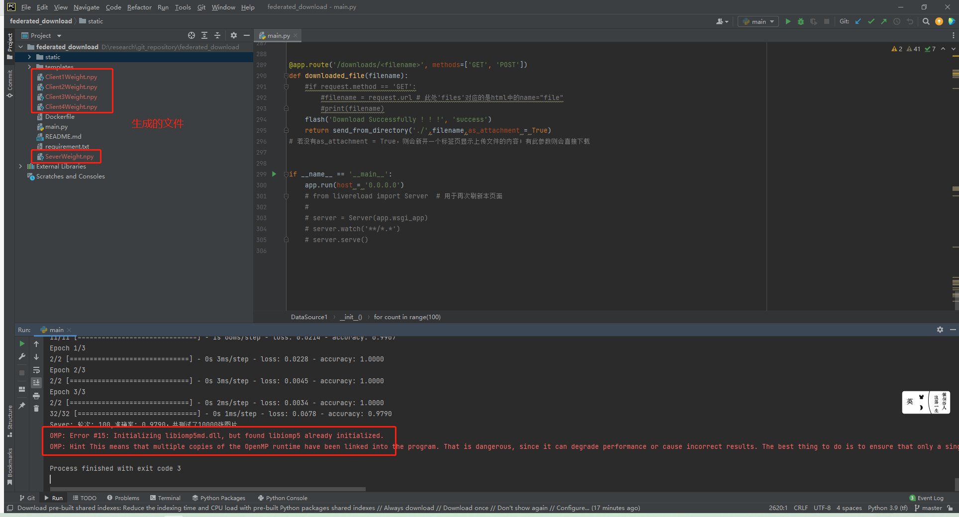
Task: Open Project panel settings gear
Action: (234, 35)
